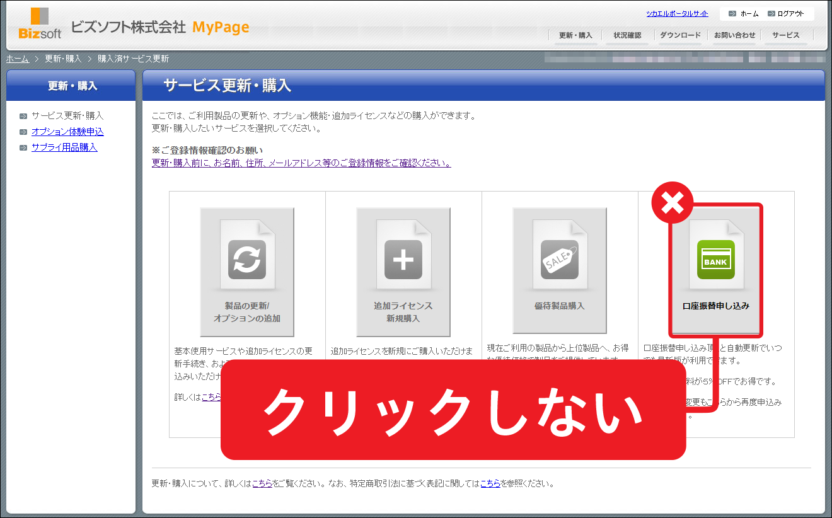Screen dimensions: 832x518
Task: Open the サービス navigation tab
Action: (785, 35)
